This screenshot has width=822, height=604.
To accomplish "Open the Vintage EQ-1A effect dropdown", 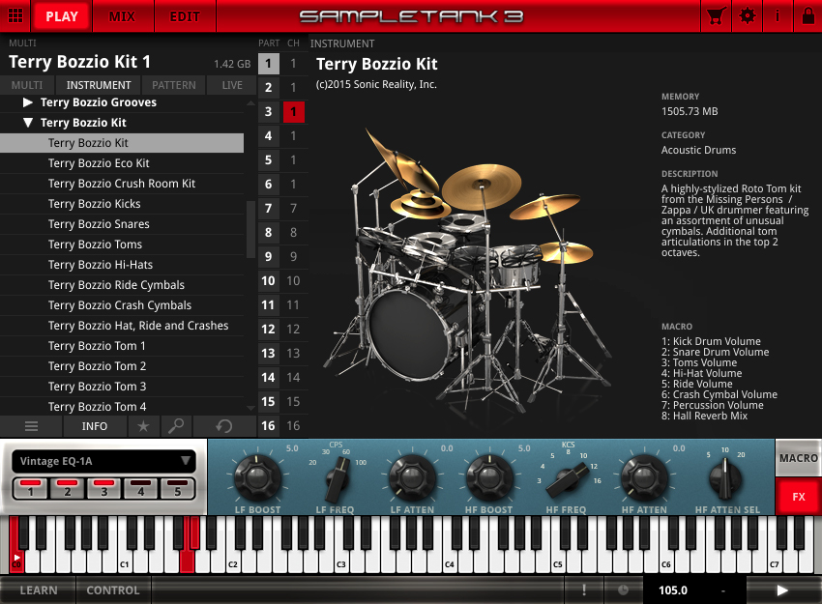I will [103, 461].
